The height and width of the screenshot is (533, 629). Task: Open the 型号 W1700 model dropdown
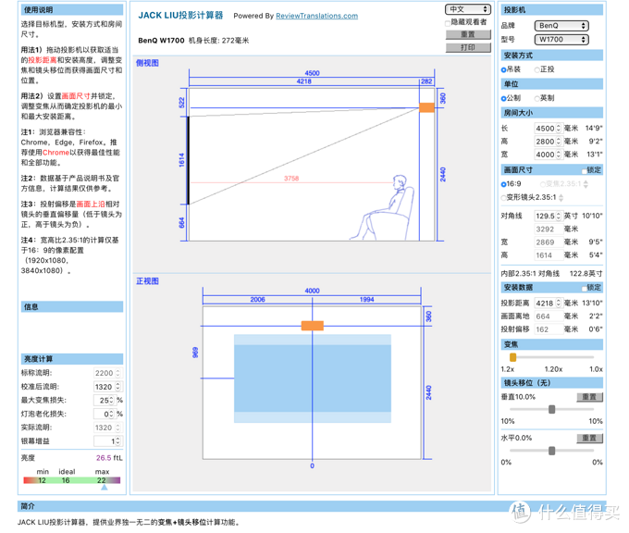pyautogui.click(x=561, y=40)
